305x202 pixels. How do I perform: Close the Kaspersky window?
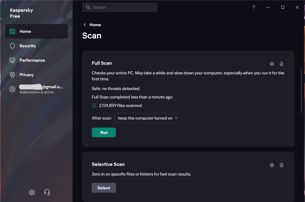(297, 7)
